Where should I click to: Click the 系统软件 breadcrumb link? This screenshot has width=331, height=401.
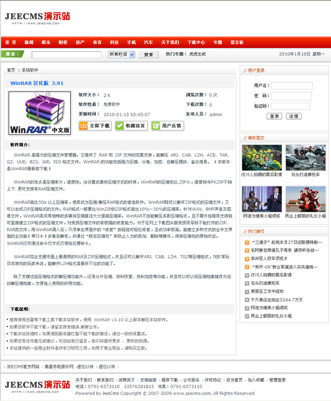tap(30, 70)
